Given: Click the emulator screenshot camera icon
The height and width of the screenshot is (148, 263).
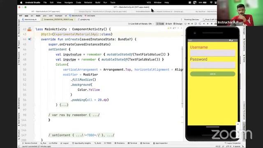Looking at the screenshot, I should (215, 24).
